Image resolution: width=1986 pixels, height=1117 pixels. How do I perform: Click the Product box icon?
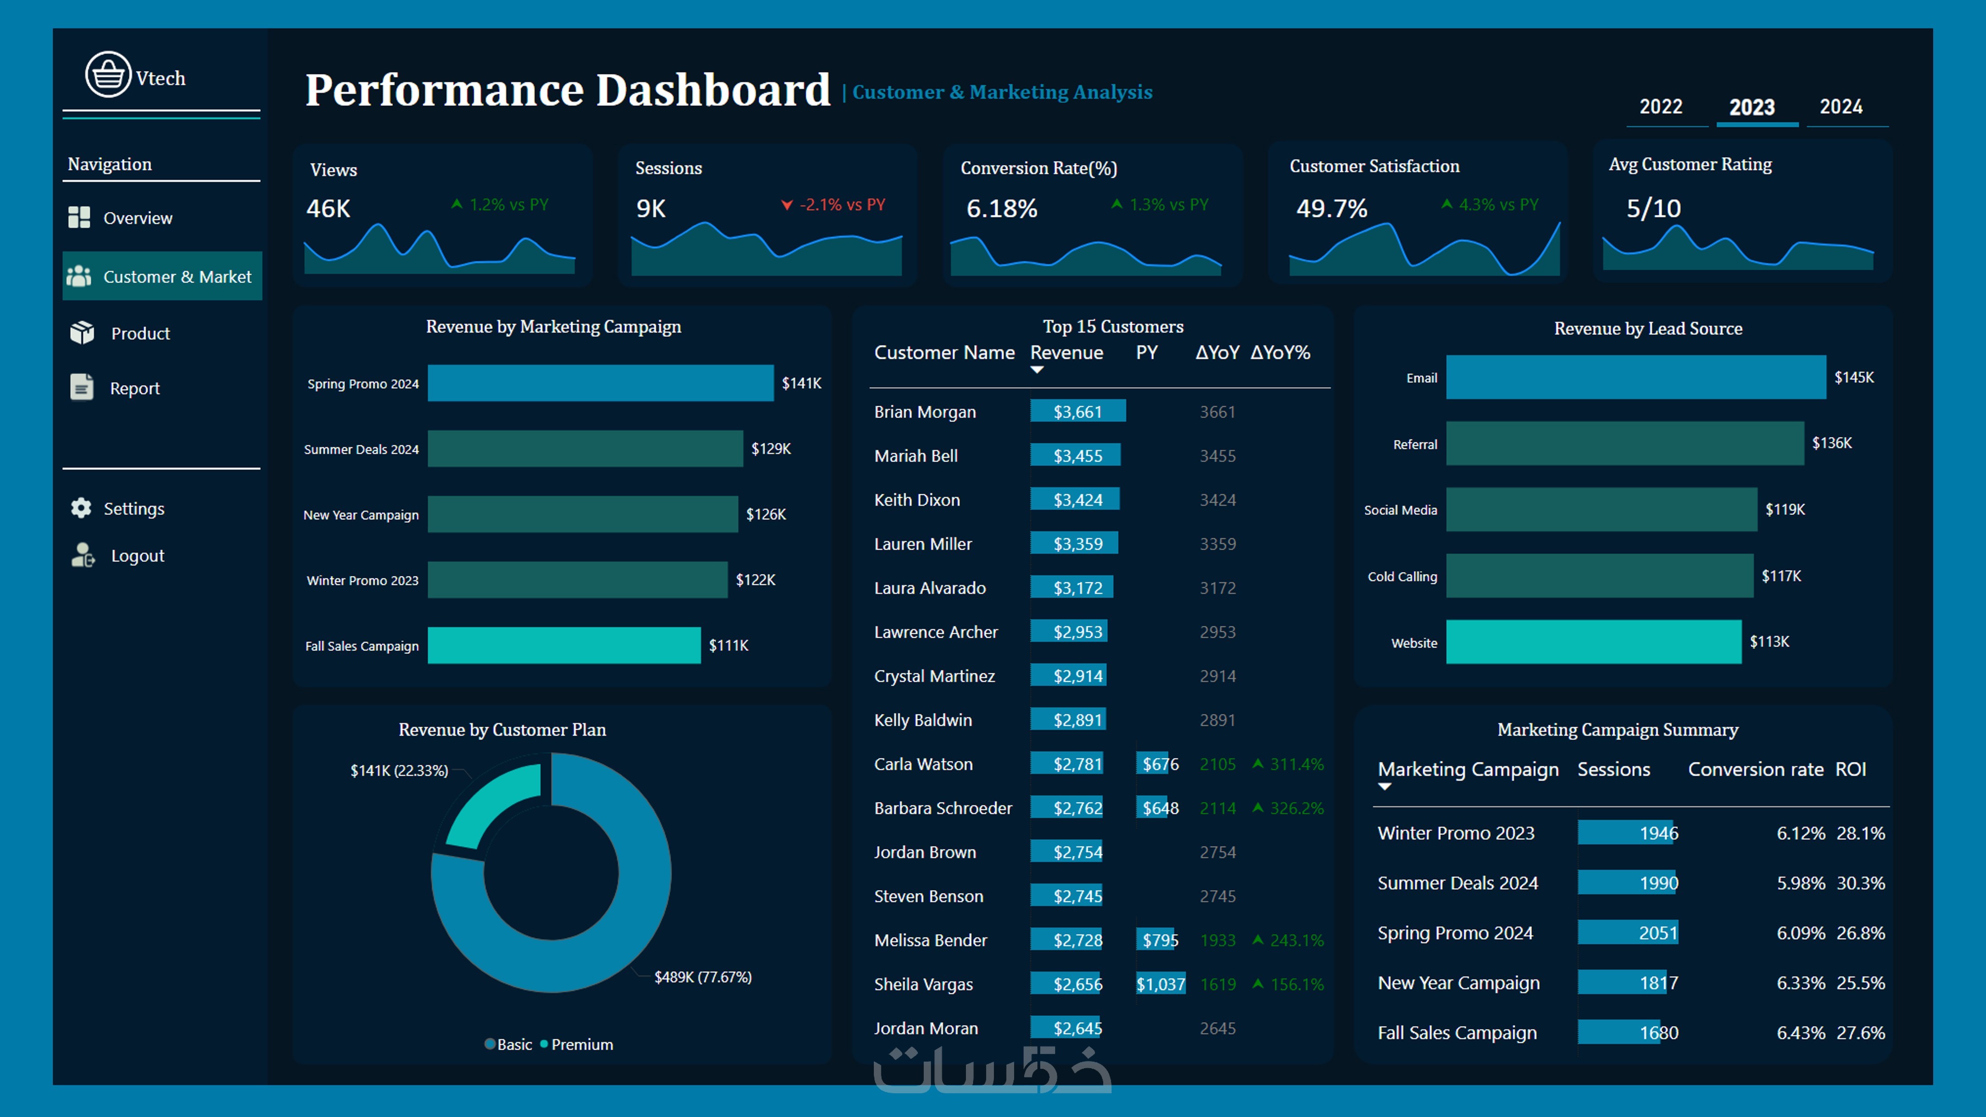(x=82, y=333)
